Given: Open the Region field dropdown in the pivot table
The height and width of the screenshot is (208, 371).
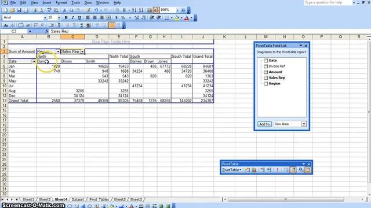Looking at the screenshot, I should [x=58, y=51].
